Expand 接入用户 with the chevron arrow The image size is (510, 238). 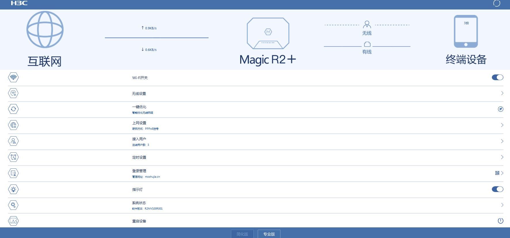point(502,141)
